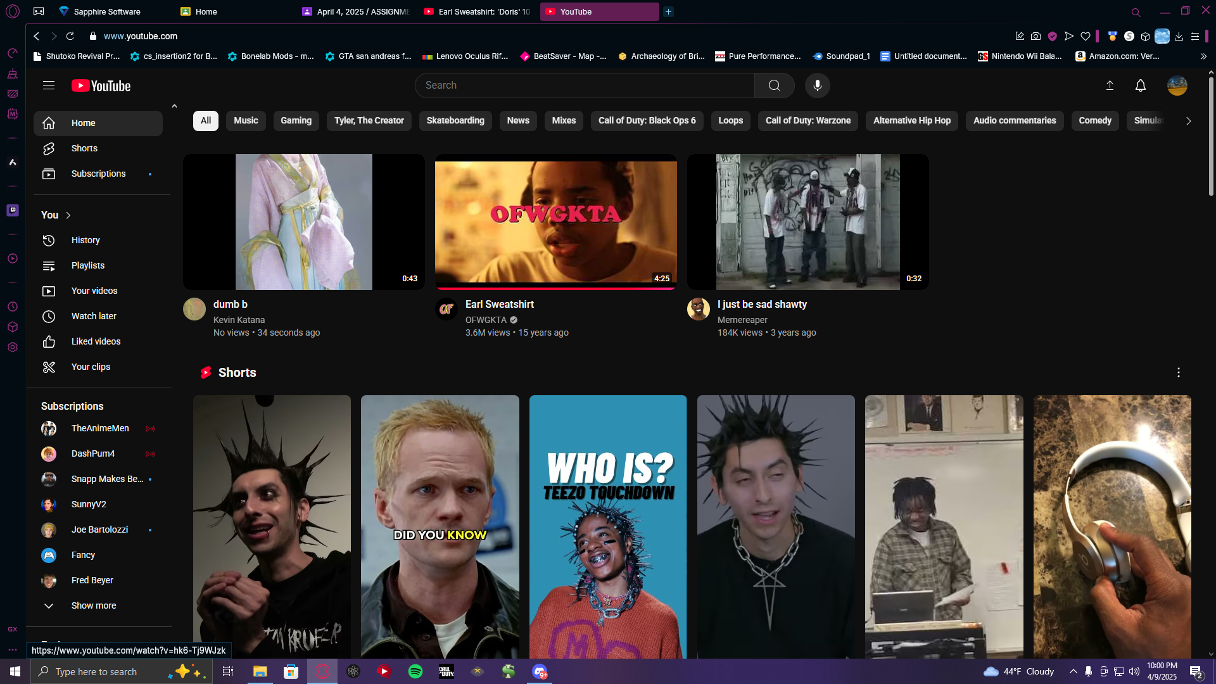This screenshot has width=1216, height=684.
Task: Expand the You section chevron
Action: click(x=68, y=215)
